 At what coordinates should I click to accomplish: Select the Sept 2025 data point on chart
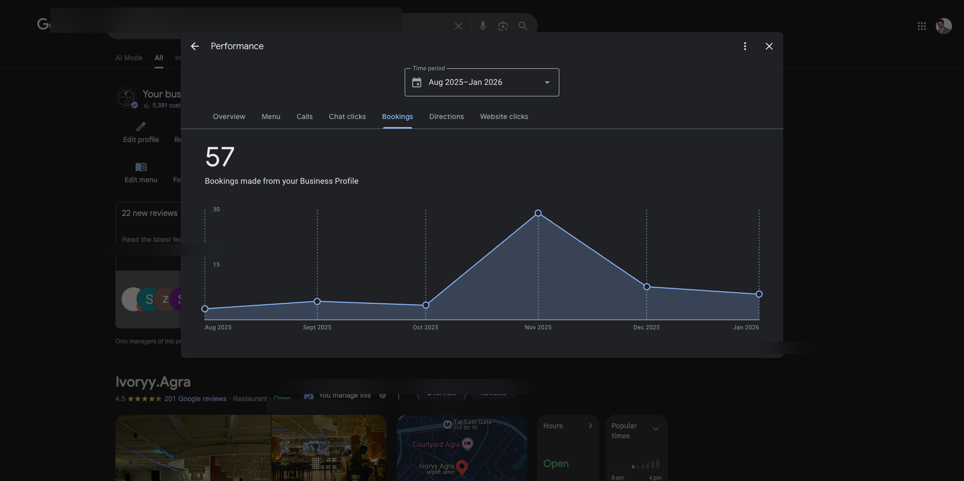317,301
